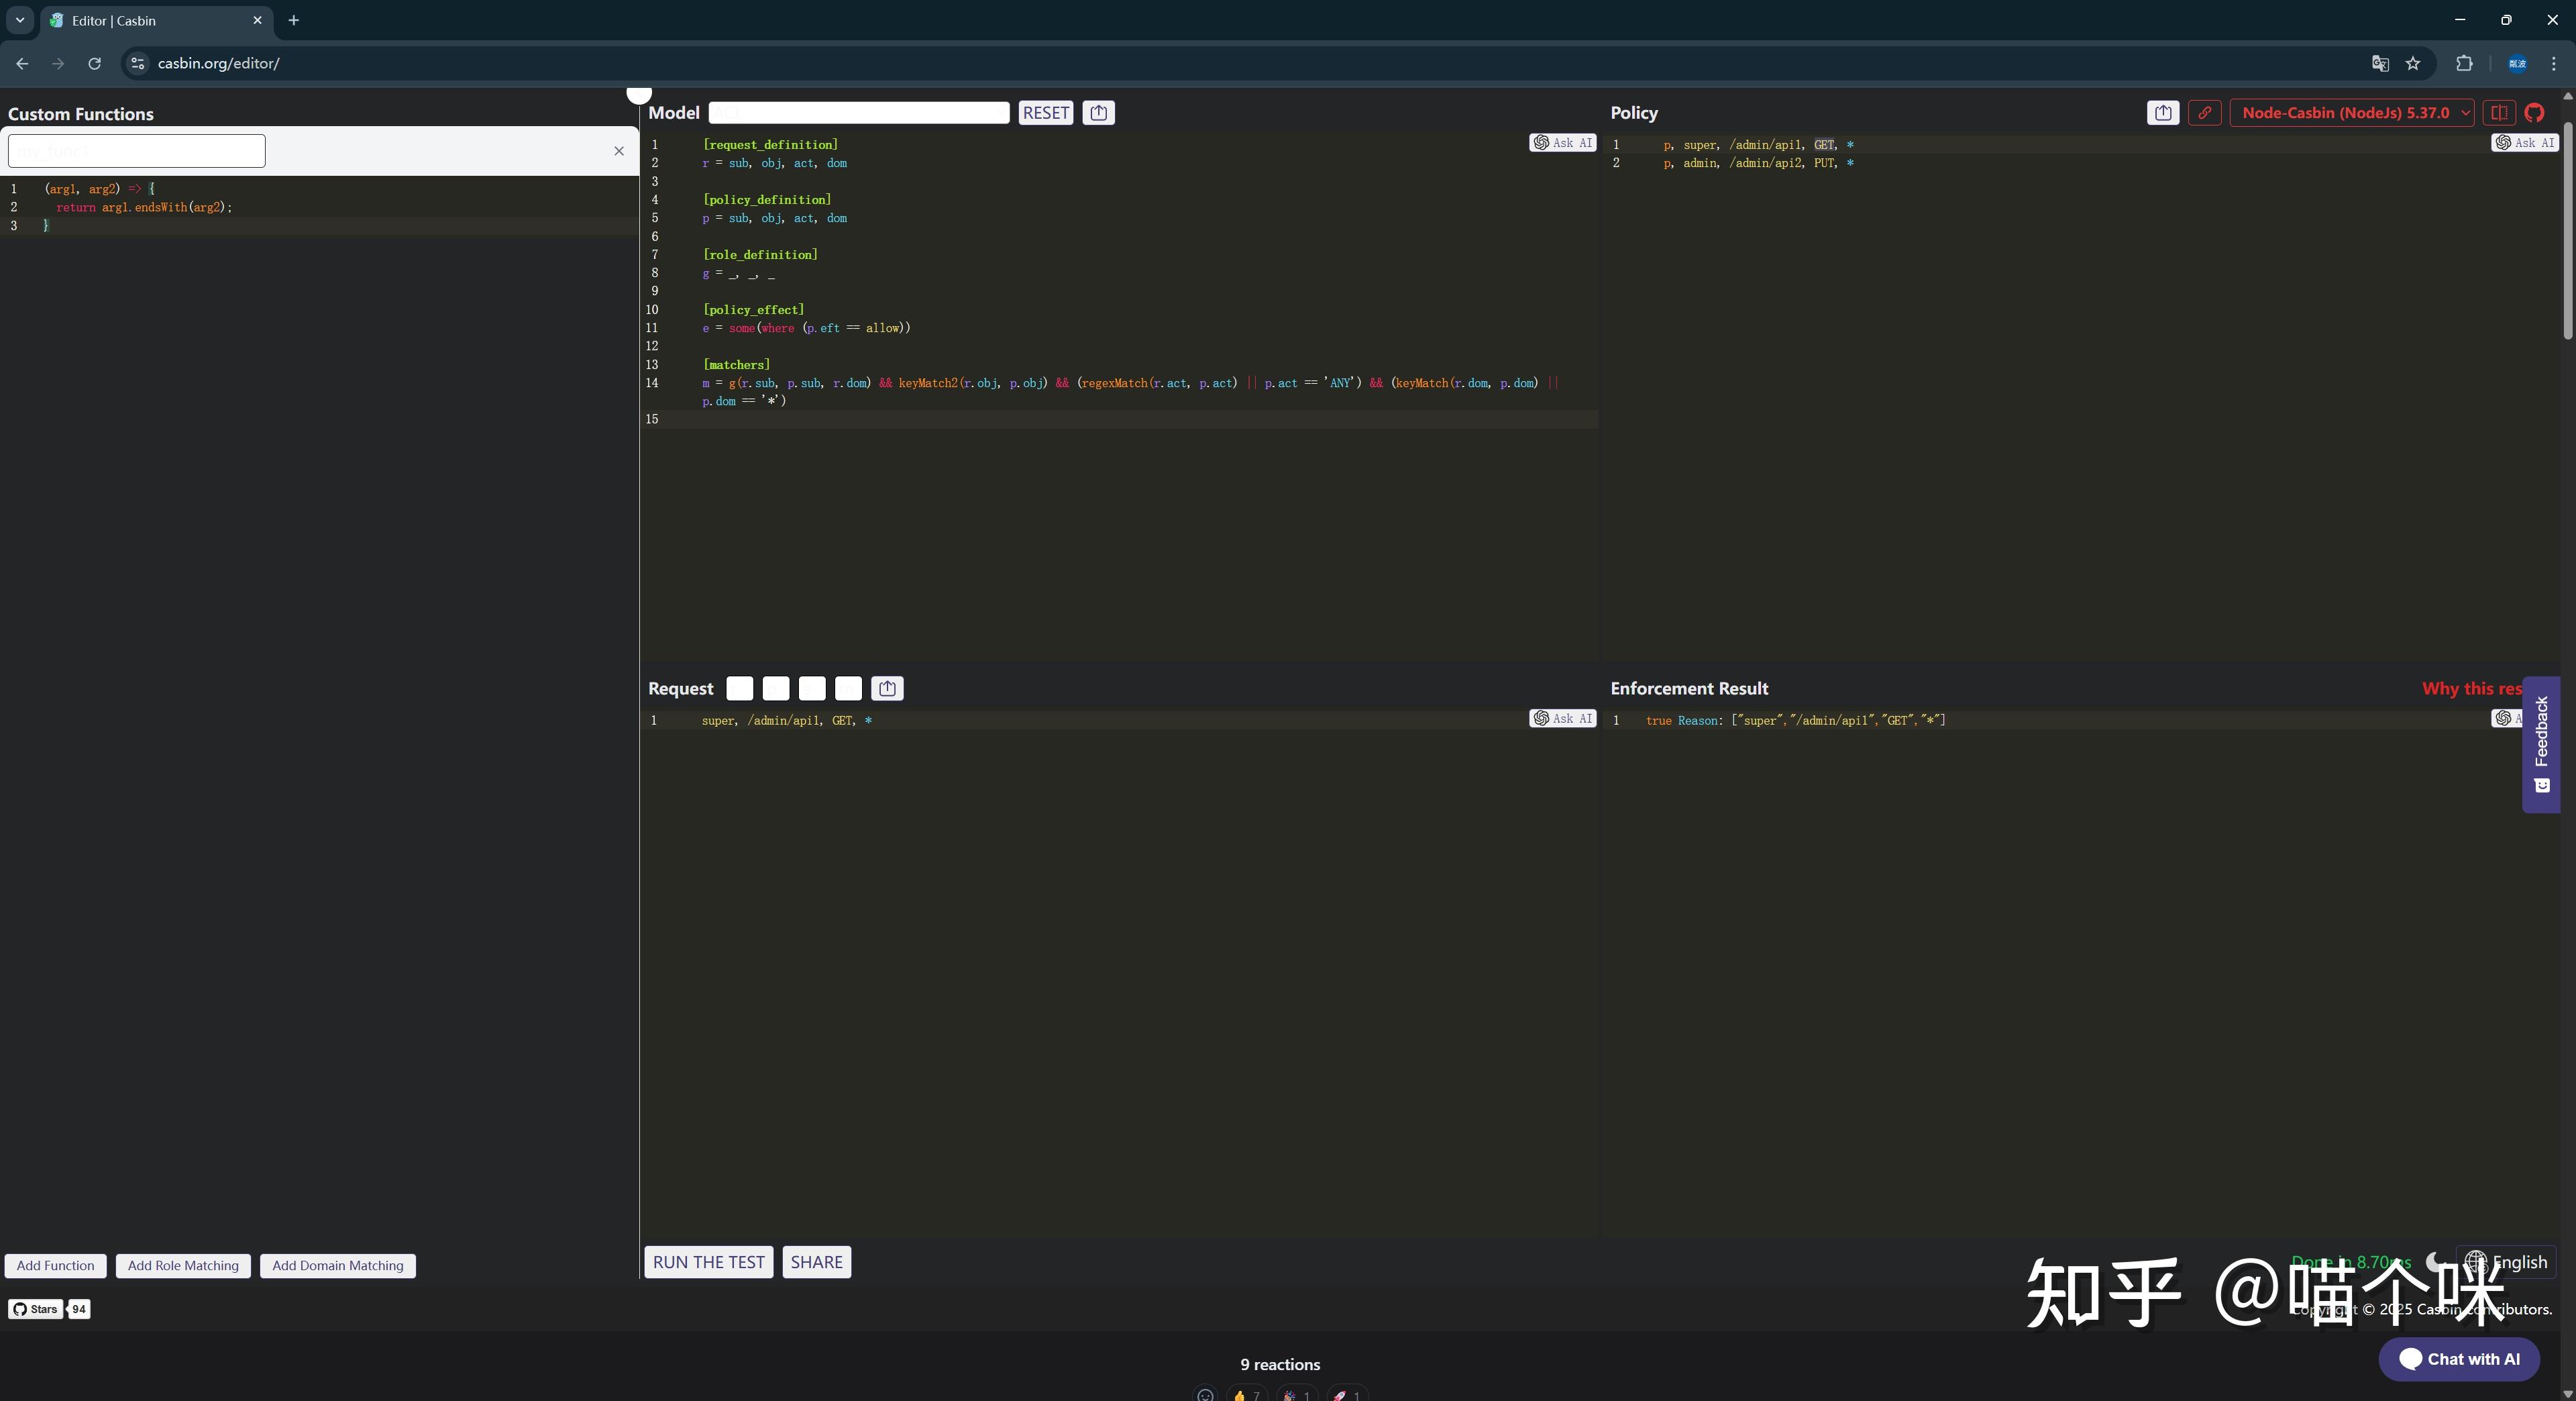Toggle the side panel layout icon
This screenshot has width=2576, height=1401.
[2498, 113]
